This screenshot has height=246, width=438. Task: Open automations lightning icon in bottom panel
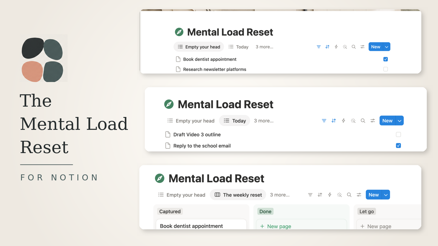pos(330,195)
